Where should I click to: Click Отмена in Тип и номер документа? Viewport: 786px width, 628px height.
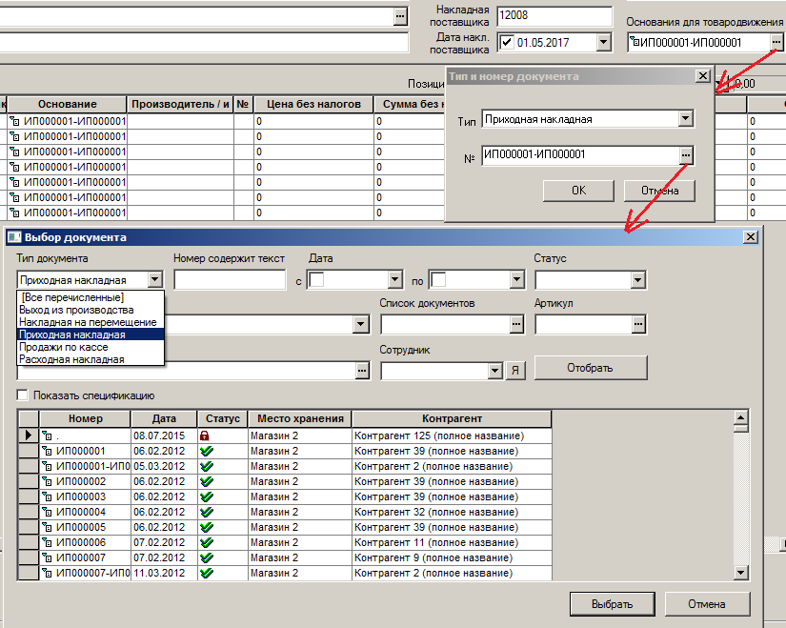(659, 191)
